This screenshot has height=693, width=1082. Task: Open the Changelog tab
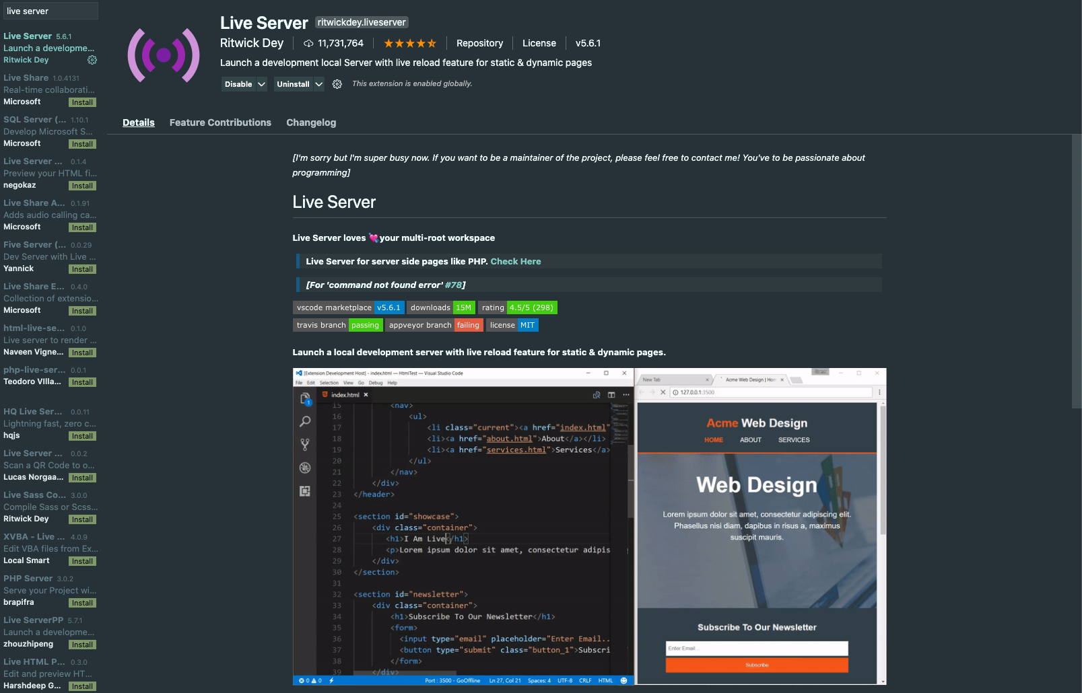click(311, 122)
